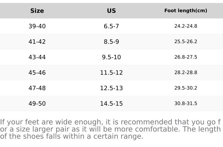The image size is (223, 147).
Task: Click the US column header
Action: pos(111,11)
